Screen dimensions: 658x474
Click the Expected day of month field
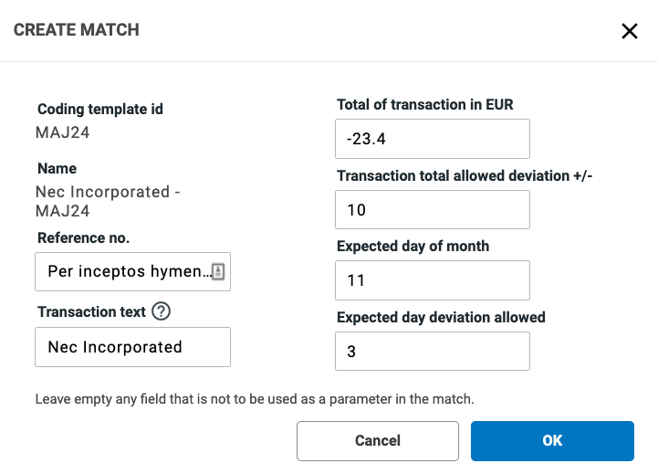(x=433, y=280)
